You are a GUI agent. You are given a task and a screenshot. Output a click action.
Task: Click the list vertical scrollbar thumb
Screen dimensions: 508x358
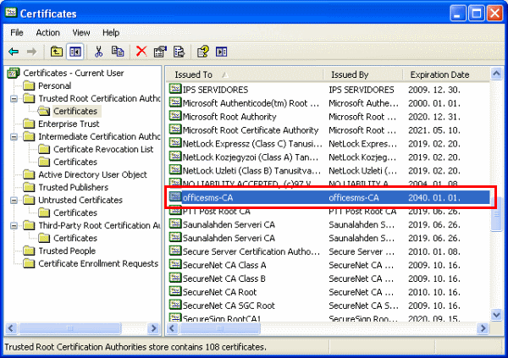point(496,214)
